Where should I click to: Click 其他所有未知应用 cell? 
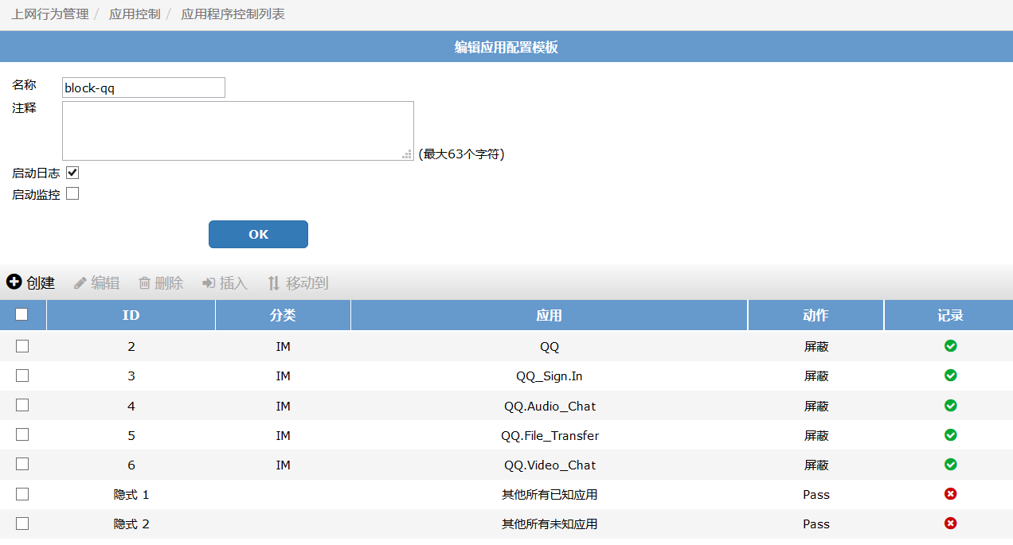click(550, 524)
